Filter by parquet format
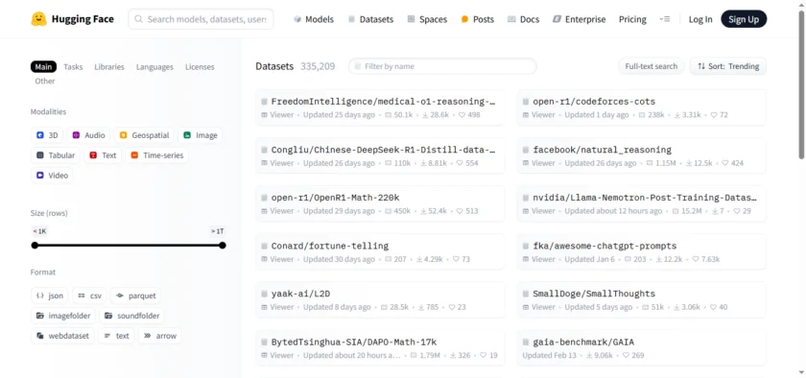Screen dimensions: 806x378 (x=135, y=295)
